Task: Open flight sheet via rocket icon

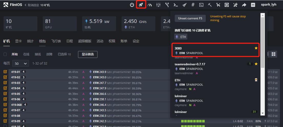Action: point(141,5)
